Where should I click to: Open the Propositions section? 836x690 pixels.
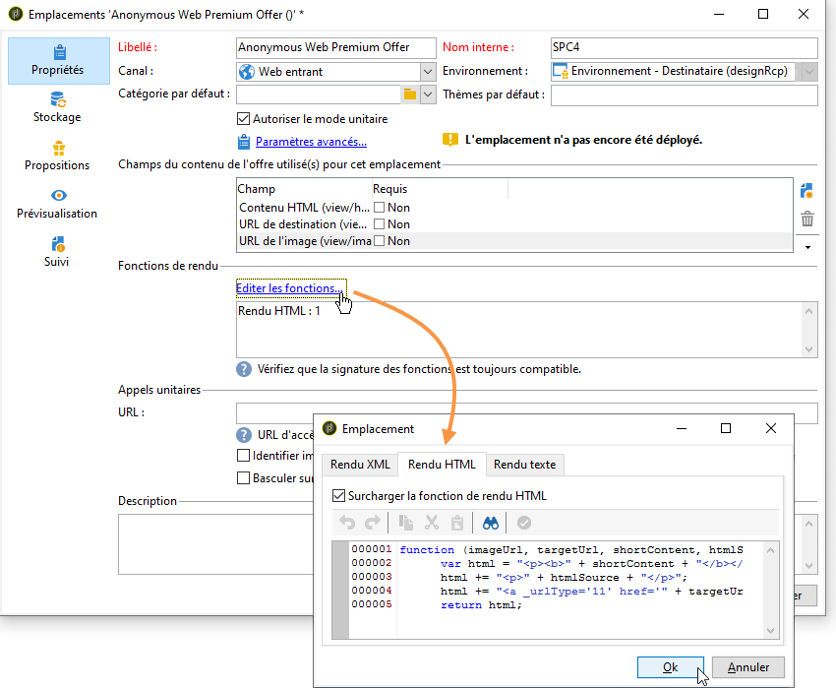point(58,156)
